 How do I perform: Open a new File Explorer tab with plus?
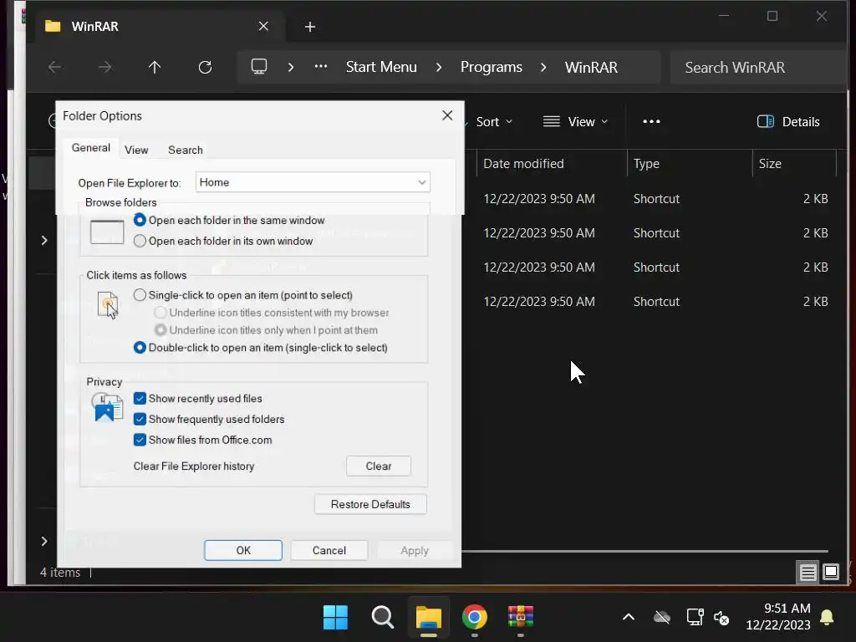pos(310,26)
